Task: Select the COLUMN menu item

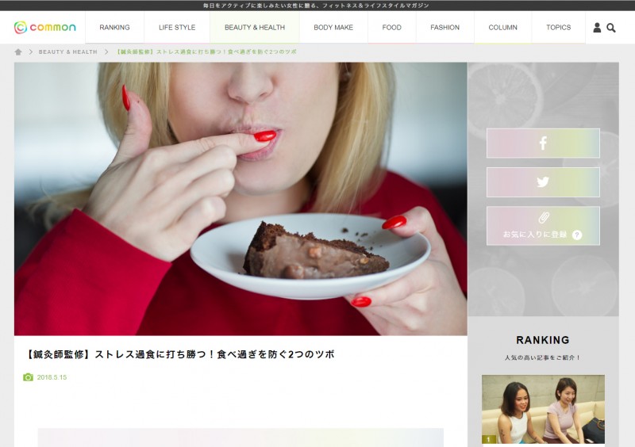Action: coord(502,28)
